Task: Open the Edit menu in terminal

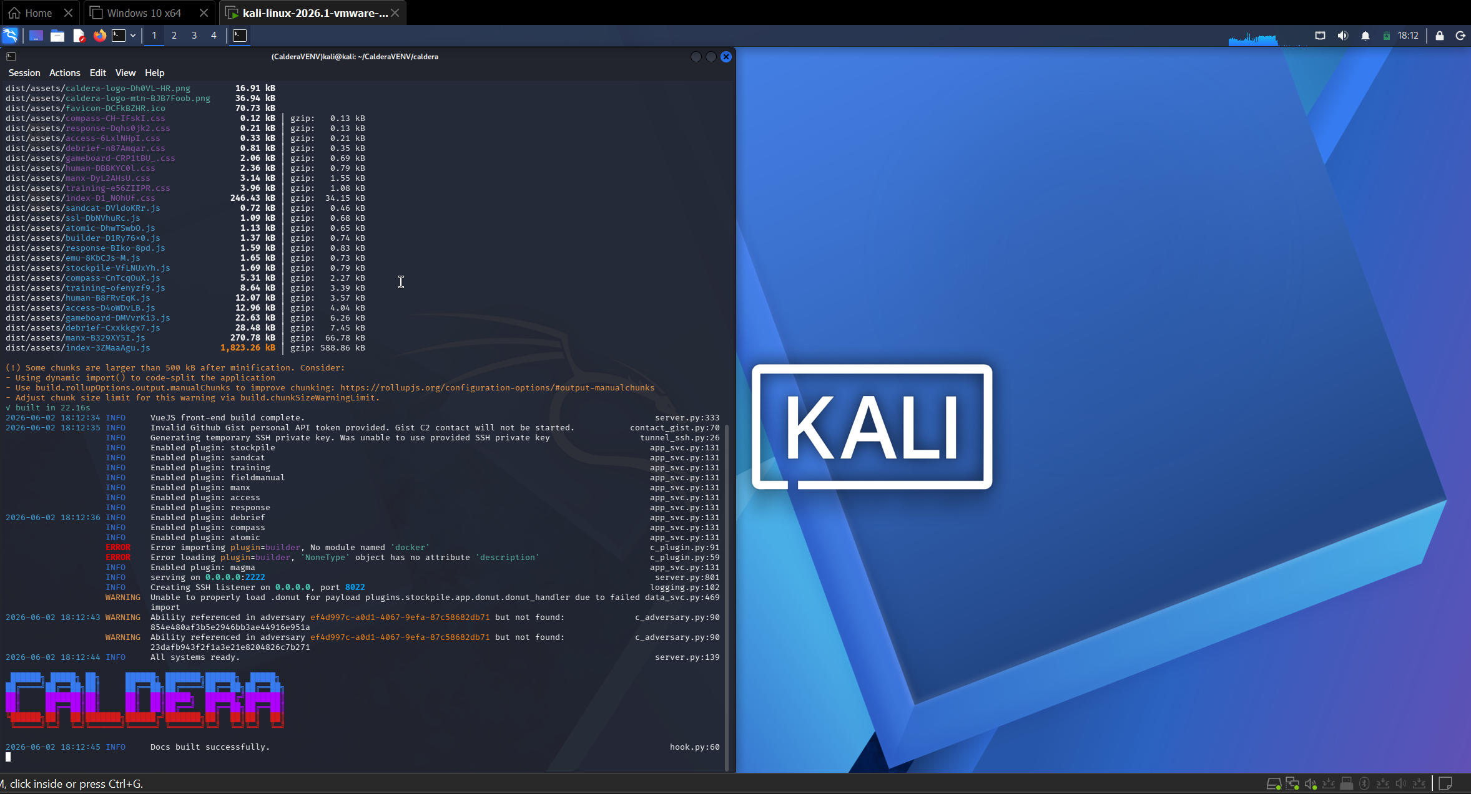Action: [98, 73]
